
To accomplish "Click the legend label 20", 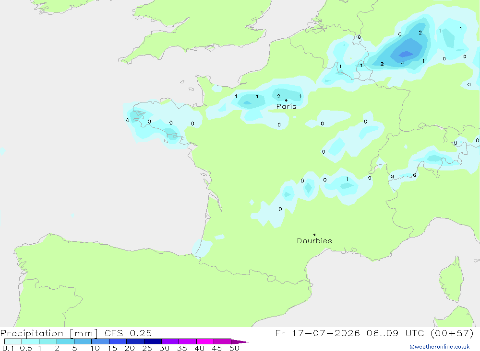I will pyautogui.click(x=130, y=348).
